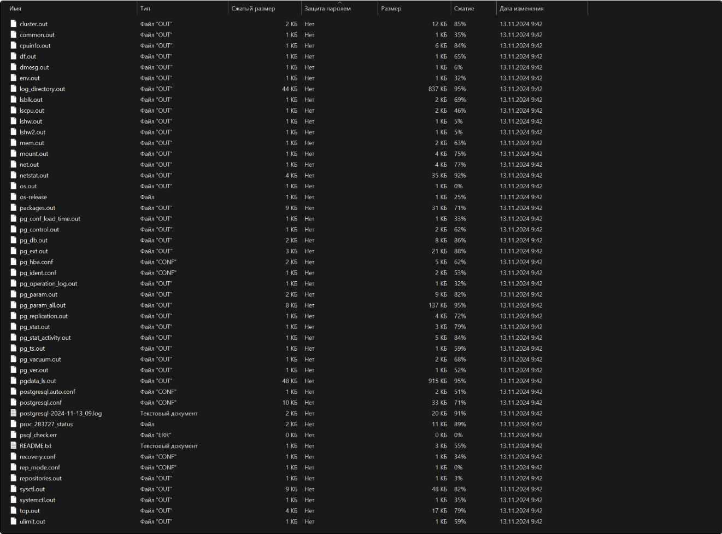Sort by Дата изменения column header
Screen dimensions: 722x534
coord(521,8)
